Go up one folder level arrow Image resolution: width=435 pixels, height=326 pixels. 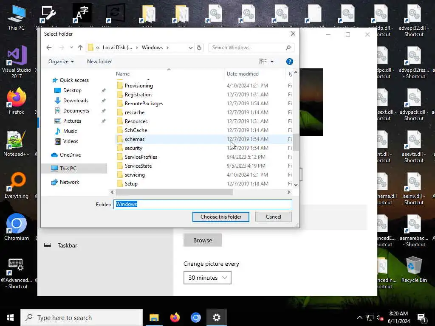click(x=80, y=48)
